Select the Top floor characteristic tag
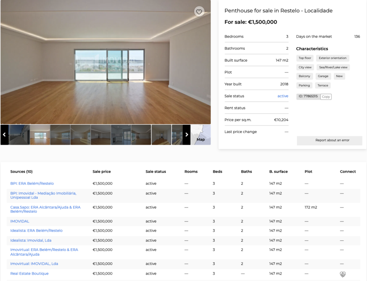The width and height of the screenshot is (367, 281). pyautogui.click(x=305, y=58)
